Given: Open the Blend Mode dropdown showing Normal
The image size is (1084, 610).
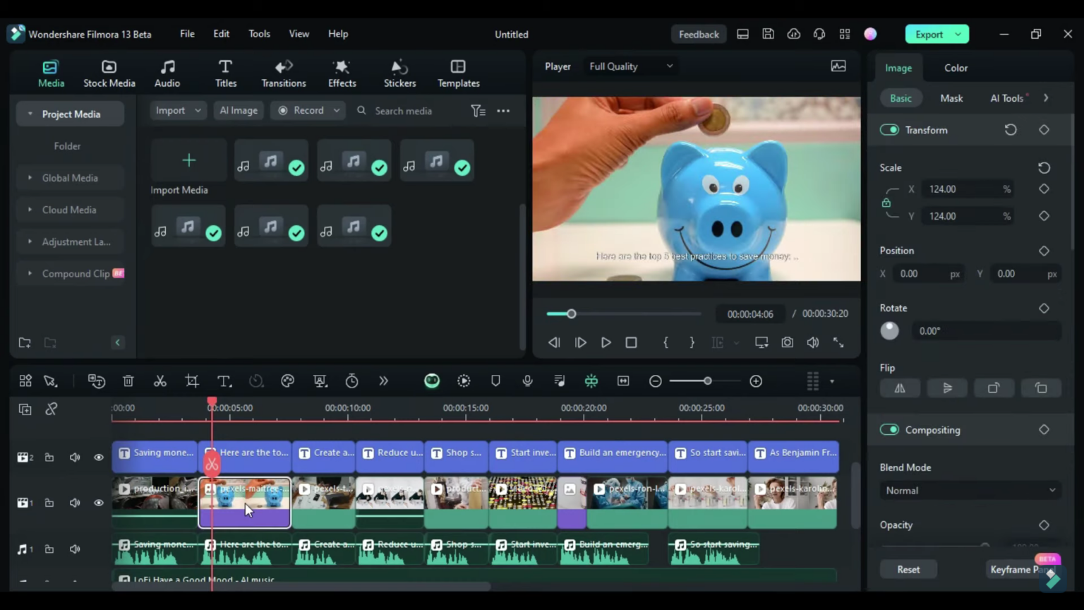Looking at the screenshot, I should (x=970, y=490).
